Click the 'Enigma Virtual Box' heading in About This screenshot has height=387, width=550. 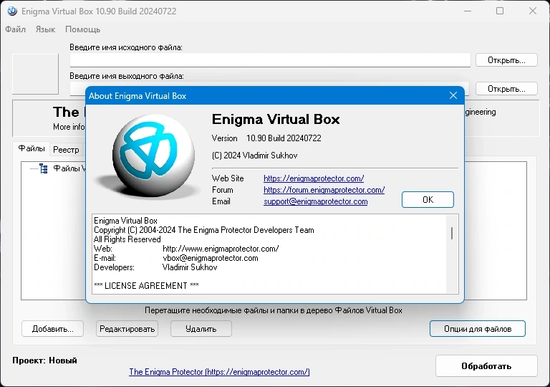coord(276,120)
